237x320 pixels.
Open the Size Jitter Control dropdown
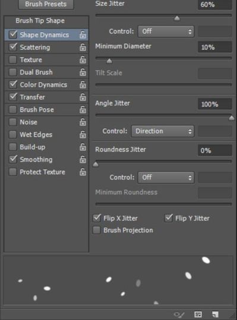point(166,31)
